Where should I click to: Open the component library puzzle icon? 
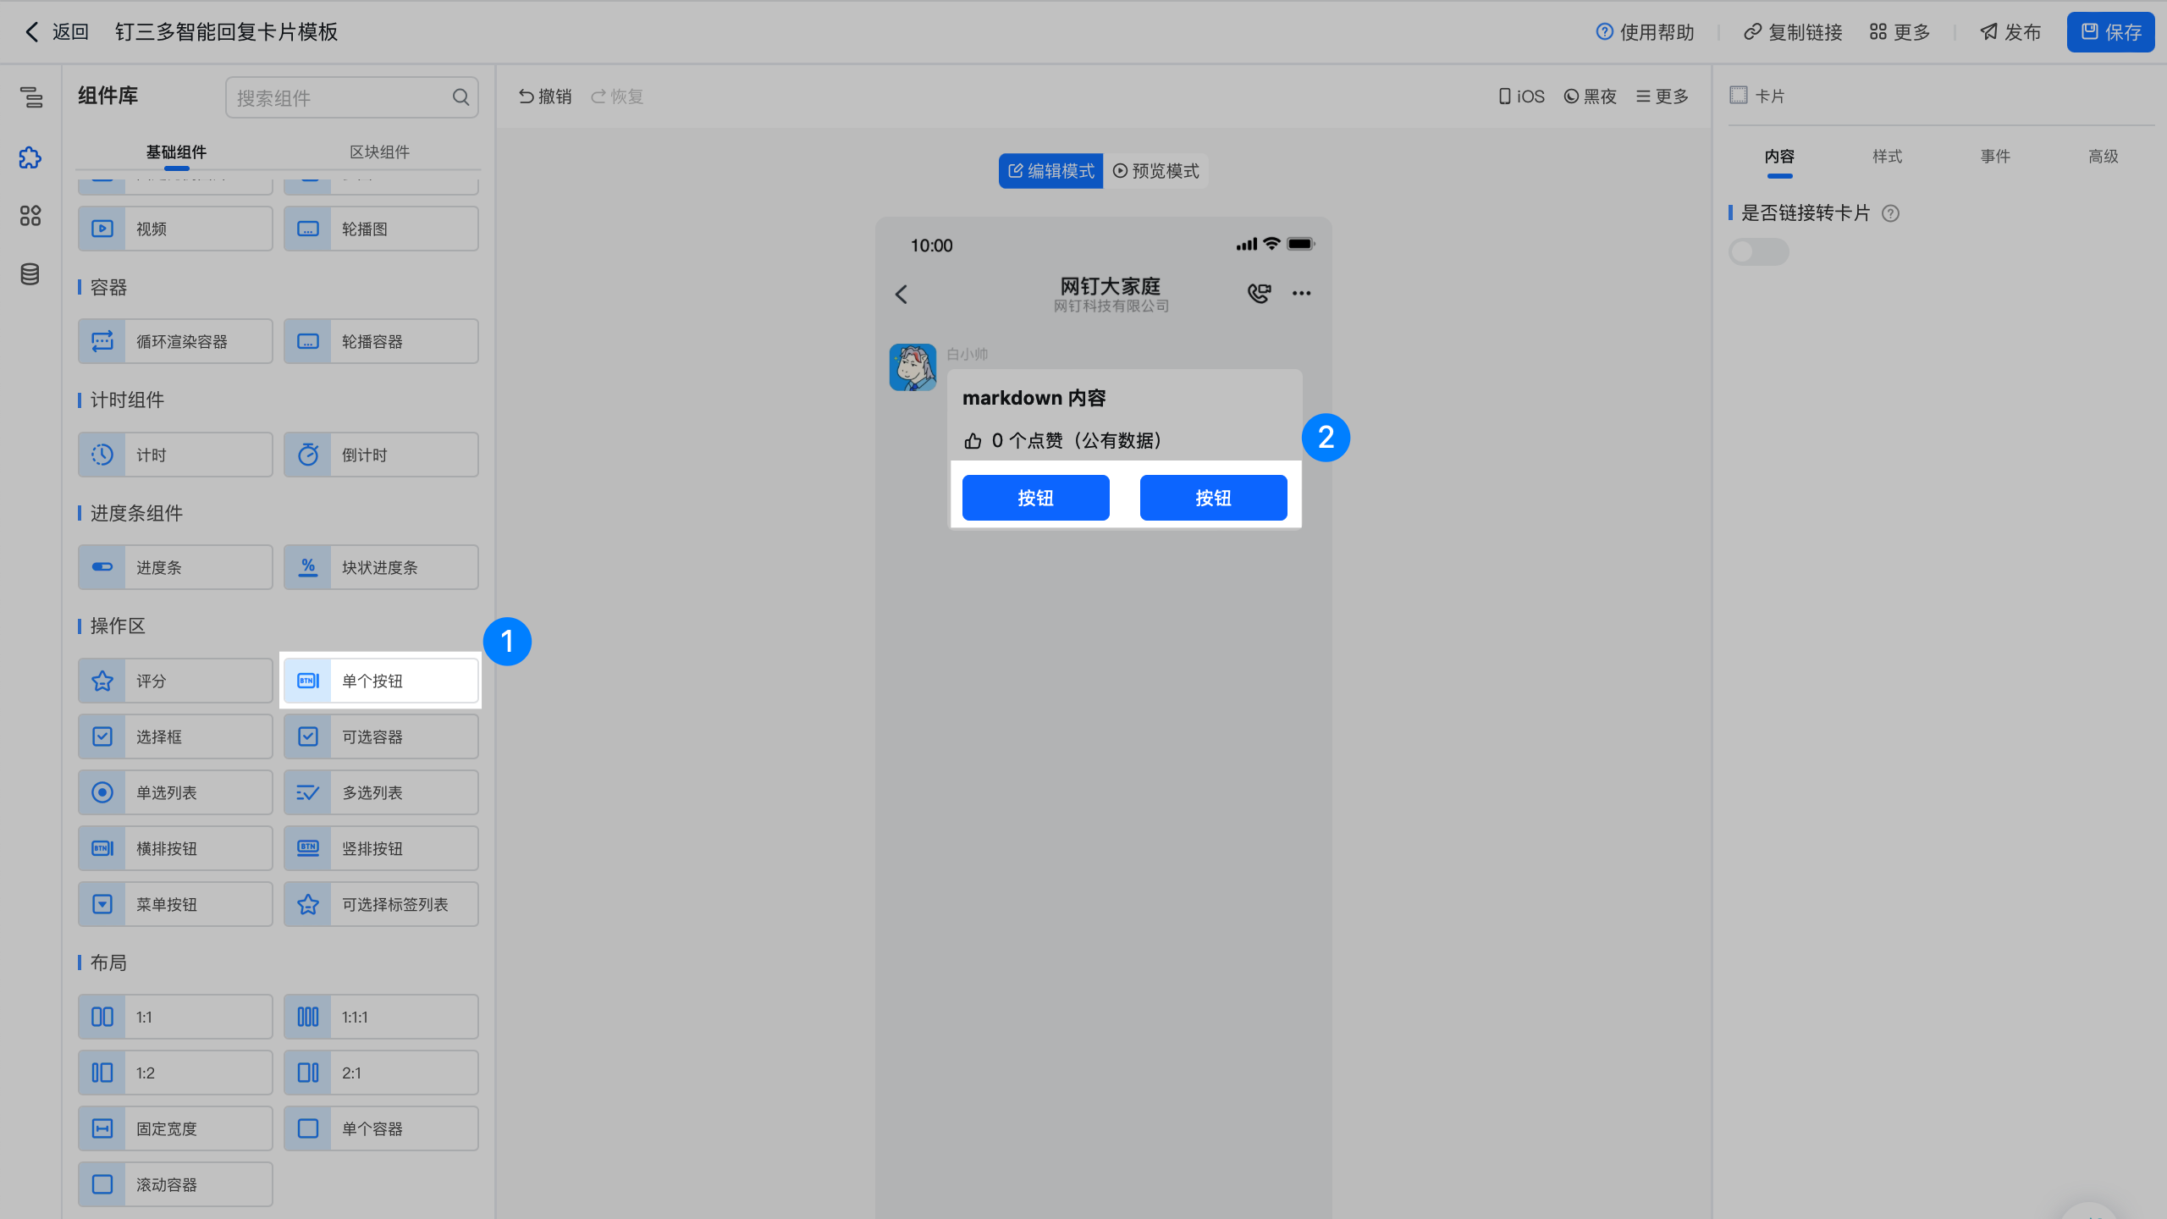point(30,157)
